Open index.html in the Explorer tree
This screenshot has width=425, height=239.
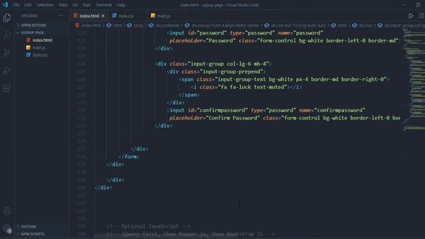pyautogui.click(x=42, y=40)
